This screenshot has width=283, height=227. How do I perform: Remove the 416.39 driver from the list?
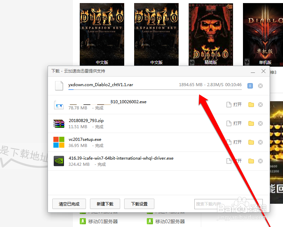pos(260,161)
